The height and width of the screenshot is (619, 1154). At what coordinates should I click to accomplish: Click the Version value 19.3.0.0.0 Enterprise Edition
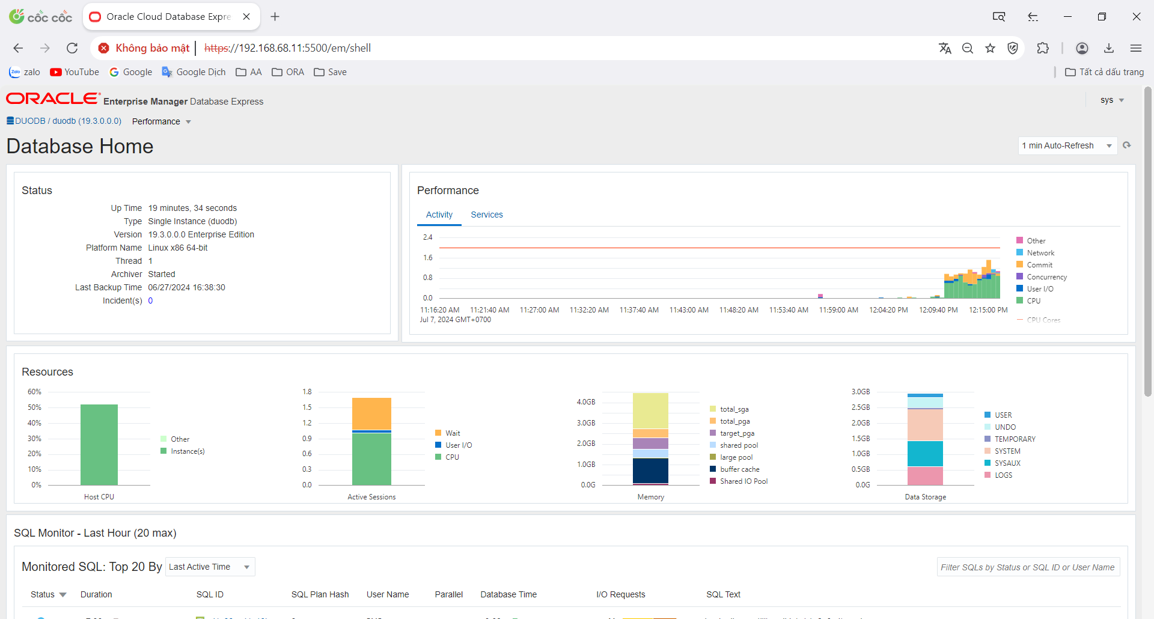coord(201,234)
